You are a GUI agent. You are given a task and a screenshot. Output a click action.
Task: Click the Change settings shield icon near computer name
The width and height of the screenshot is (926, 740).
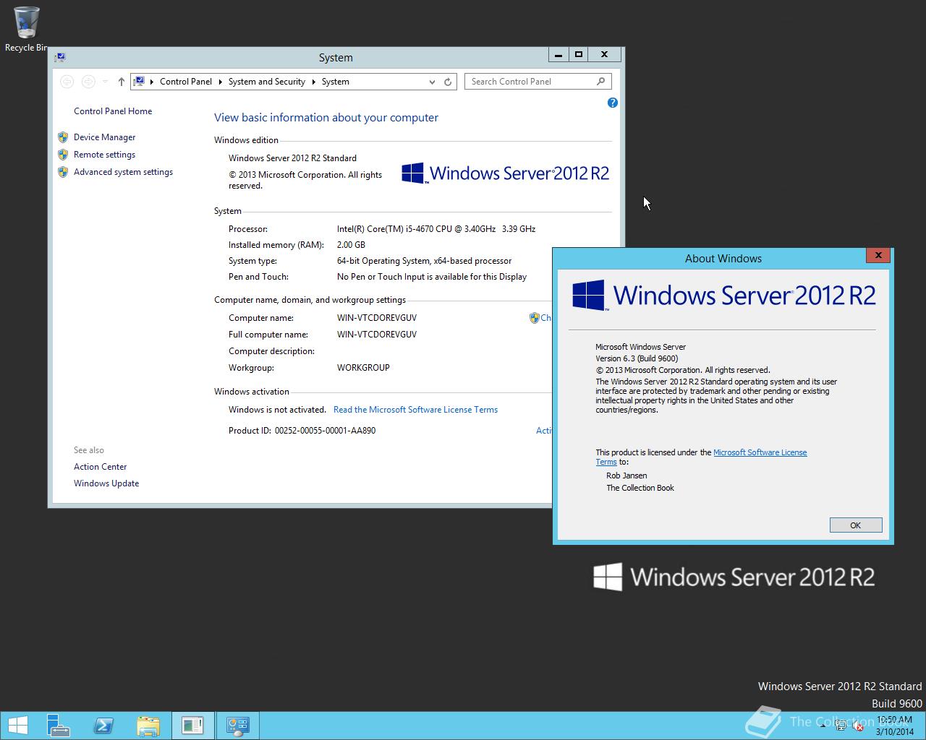pos(534,317)
